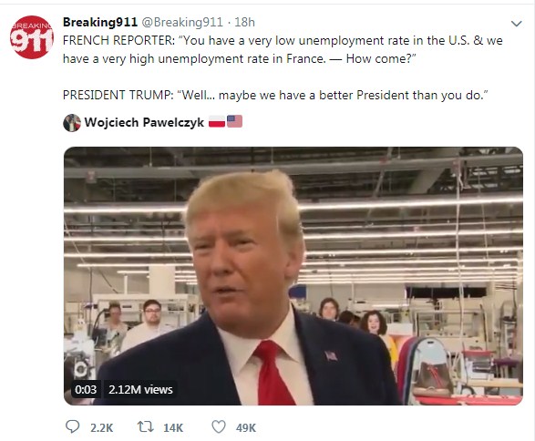Viewport: 535px width, 441px height.
Task: Expand the tweet options chevron menu
Action: point(516,24)
